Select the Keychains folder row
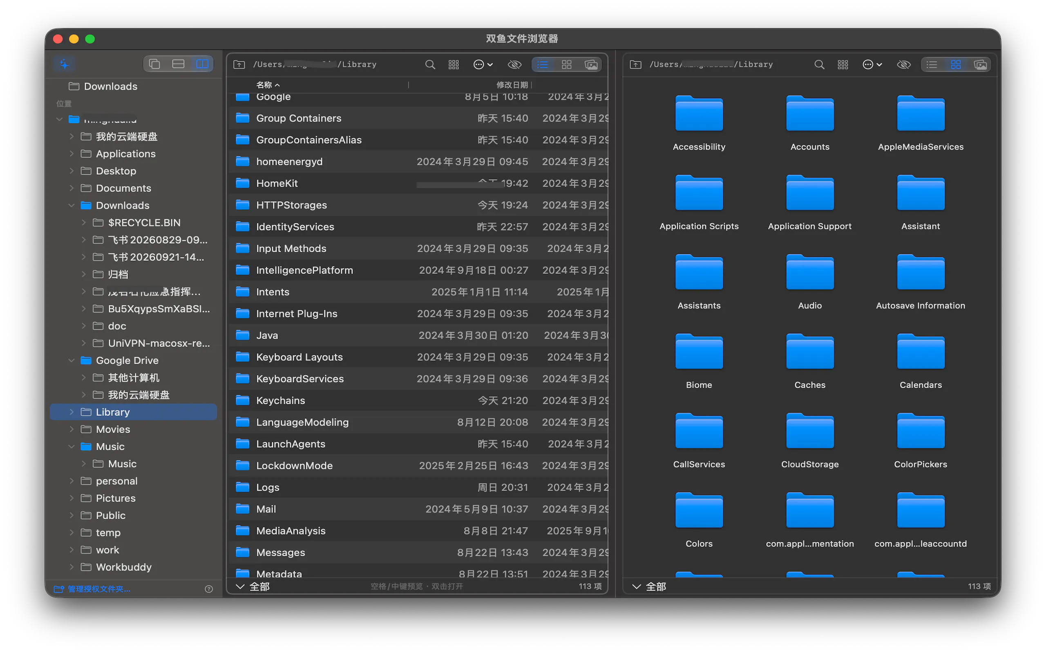The image size is (1046, 653). click(x=418, y=400)
